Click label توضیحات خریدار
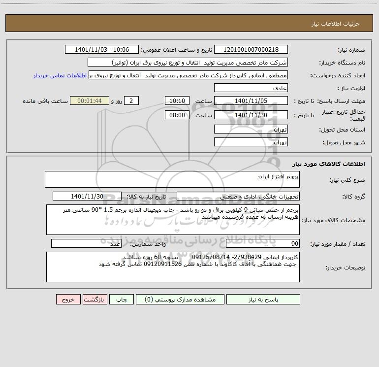 coord(346,267)
